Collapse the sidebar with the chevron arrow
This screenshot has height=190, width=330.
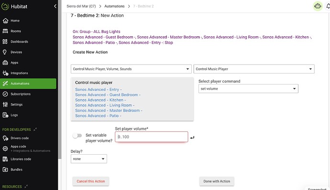(x=55, y=6)
